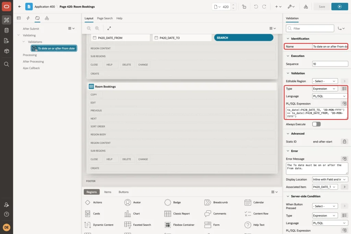Open the help question mark icon
Viewport: 351px width, 234px height.
pos(7,214)
